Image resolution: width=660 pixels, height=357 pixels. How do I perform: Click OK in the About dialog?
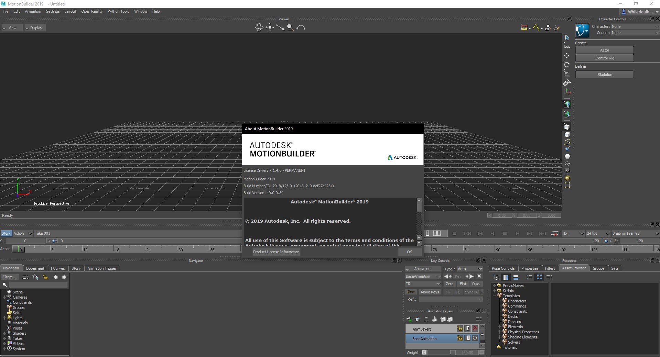click(409, 252)
